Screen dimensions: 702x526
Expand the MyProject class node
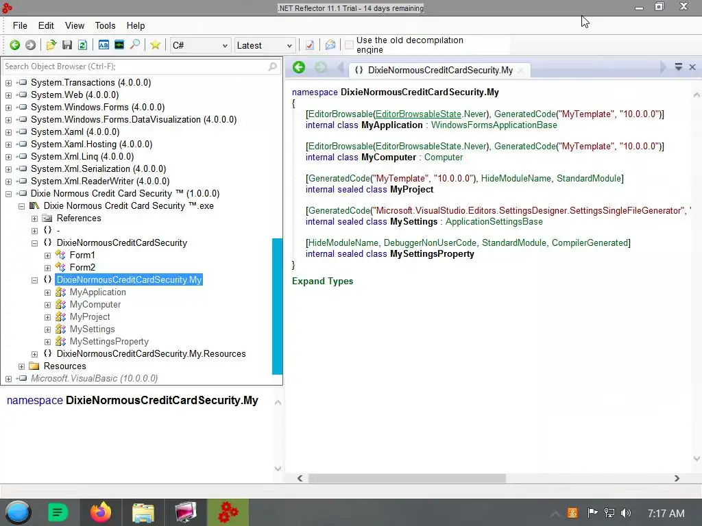47,316
